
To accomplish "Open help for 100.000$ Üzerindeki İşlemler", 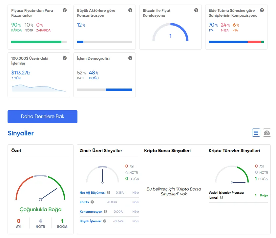I will [x=65, y=58].
